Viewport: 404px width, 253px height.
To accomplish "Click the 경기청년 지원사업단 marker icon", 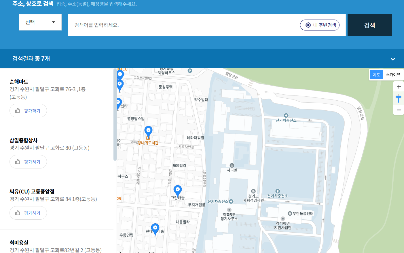I will pyautogui.click(x=283, y=219).
